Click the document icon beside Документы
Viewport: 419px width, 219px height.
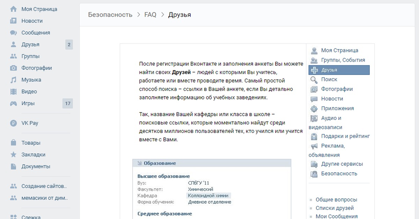click(x=13, y=166)
